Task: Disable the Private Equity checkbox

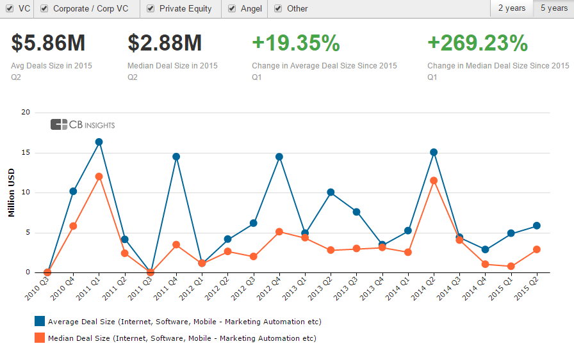Action: click(150, 9)
